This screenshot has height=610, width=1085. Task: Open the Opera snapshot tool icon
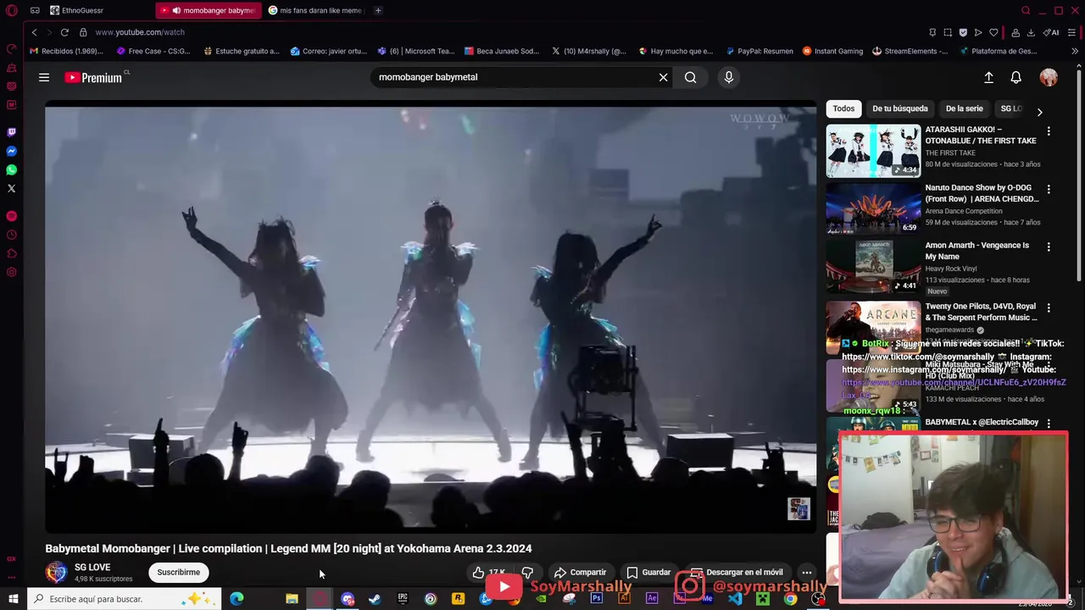coord(948,32)
